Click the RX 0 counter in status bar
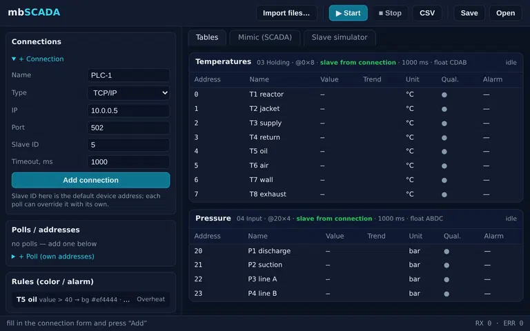 click(483, 323)
